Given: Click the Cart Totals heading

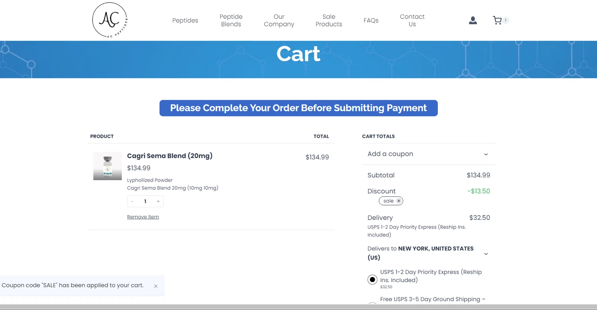Looking at the screenshot, I should click(x=378, y=136).
